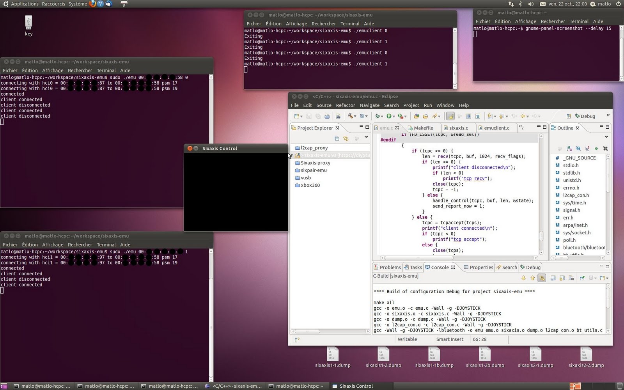The image size is (624, 390).
Task: Toggle Hide Non-Public Members green dot
Action: (x=596, y=149)
